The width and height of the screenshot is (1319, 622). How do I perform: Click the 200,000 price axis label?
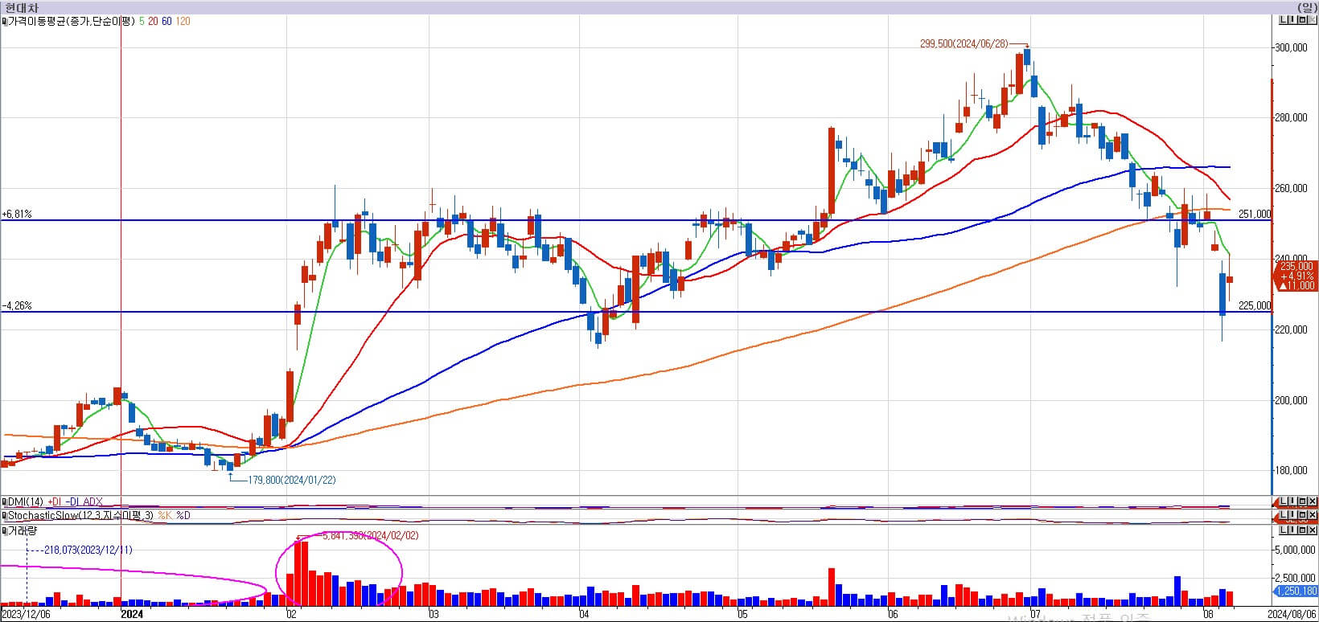[x=1291, y=400]
